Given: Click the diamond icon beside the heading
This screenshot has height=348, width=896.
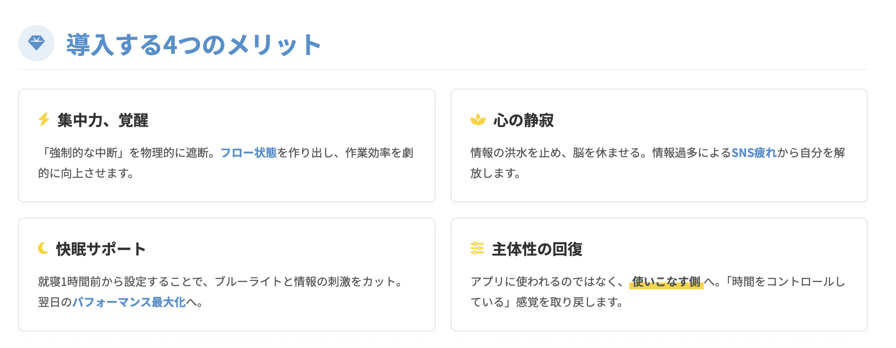Looking at the screenshot, I should tap(36, 43).
